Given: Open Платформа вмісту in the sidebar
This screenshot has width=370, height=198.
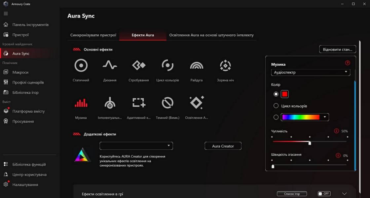Looking at the screenshot, I should coord(30,111).
